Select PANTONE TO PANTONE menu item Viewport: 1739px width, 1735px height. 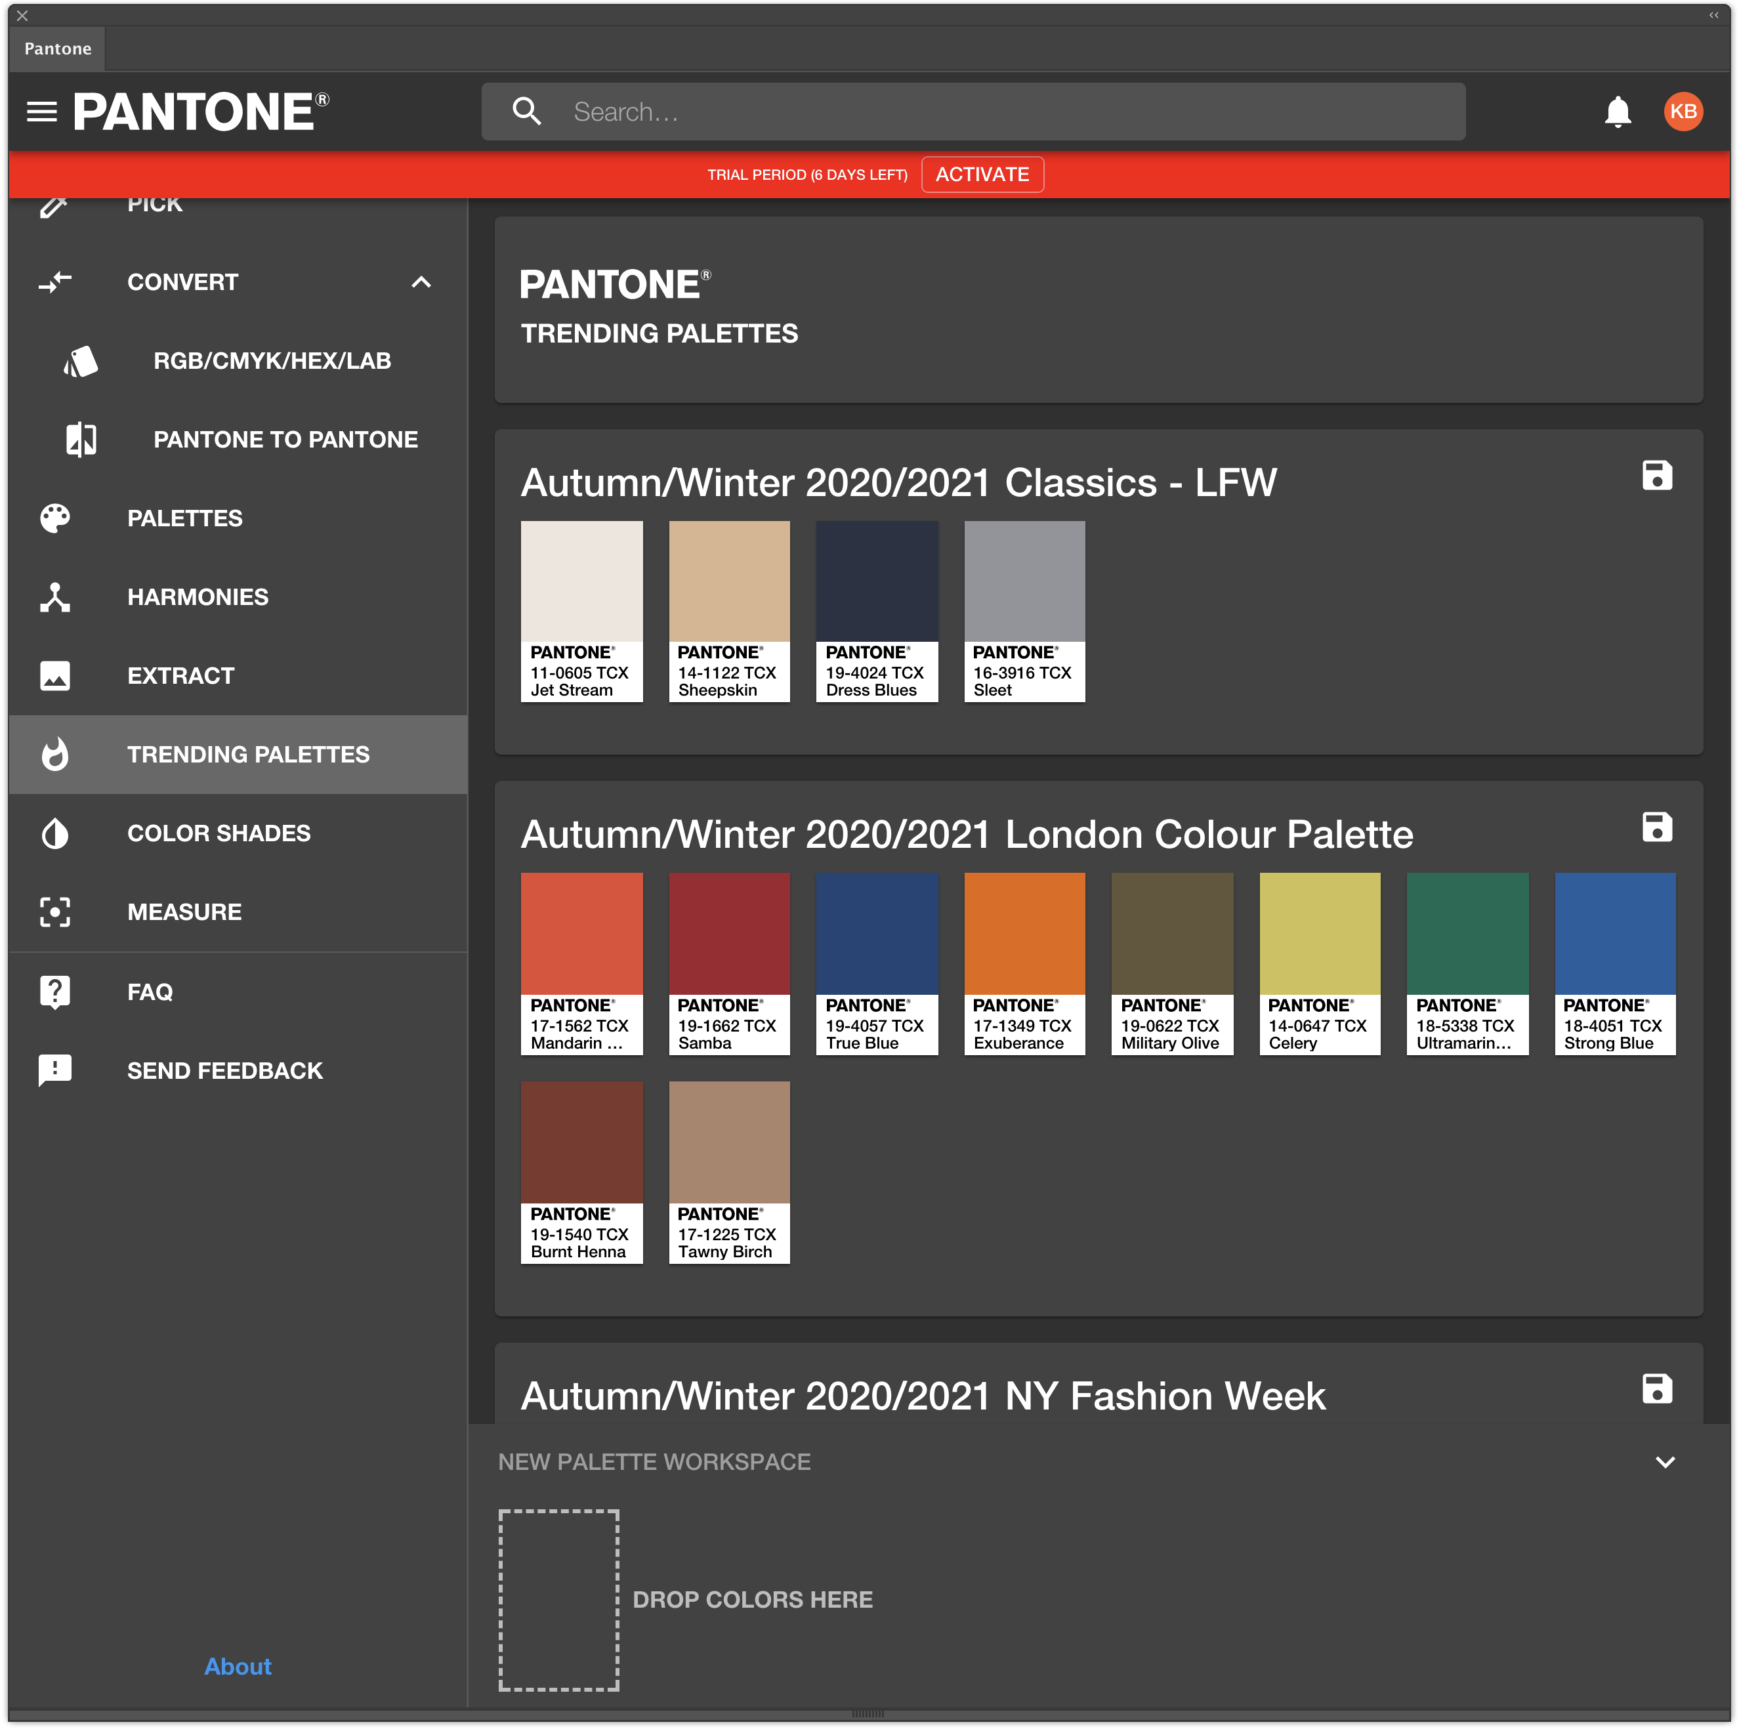(286, 438)
